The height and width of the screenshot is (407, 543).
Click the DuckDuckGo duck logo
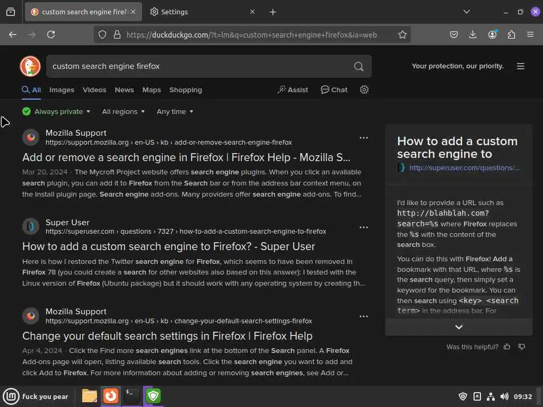[x=30, y=66]
